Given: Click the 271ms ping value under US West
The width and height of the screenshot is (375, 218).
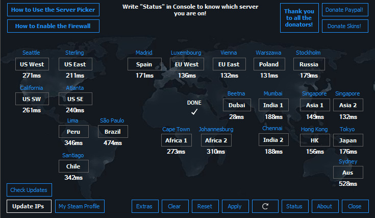Looking at the screenshot, I should (x=32, y=76).
